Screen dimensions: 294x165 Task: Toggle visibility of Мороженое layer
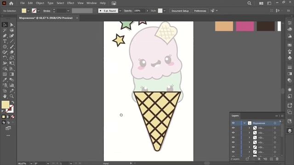point(233,123)
